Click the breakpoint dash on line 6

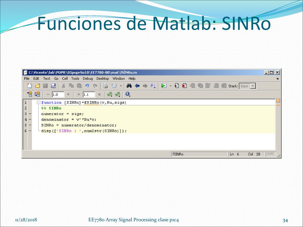(30, 131)
